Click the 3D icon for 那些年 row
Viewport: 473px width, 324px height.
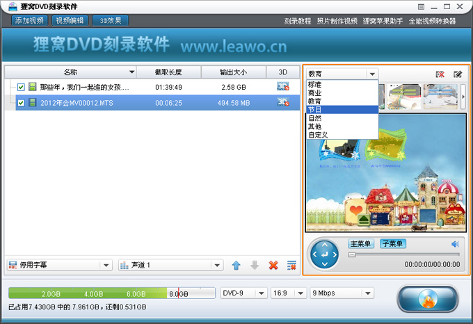tap(283, 87)
